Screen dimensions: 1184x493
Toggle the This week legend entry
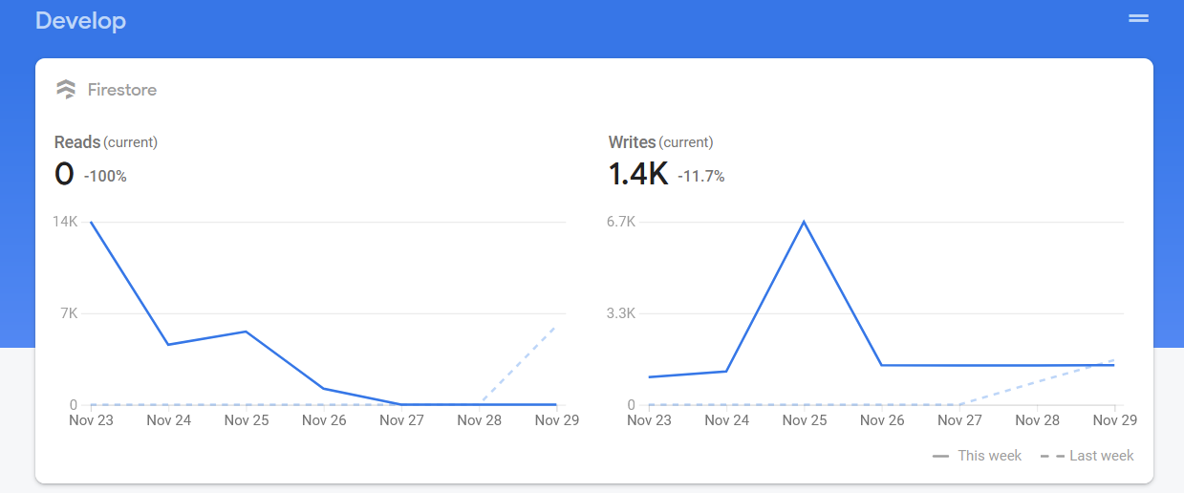(x=977, y=456)
